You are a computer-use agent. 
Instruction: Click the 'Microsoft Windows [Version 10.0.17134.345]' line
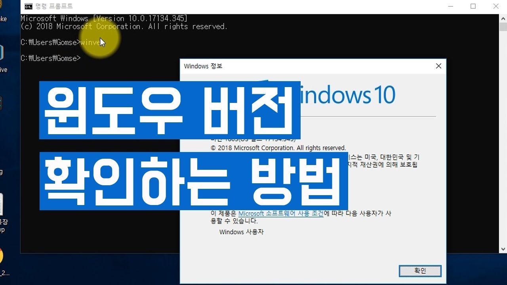(x=104, y=19)
